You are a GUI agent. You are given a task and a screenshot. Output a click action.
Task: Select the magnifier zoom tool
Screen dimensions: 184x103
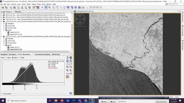(50, 7)
